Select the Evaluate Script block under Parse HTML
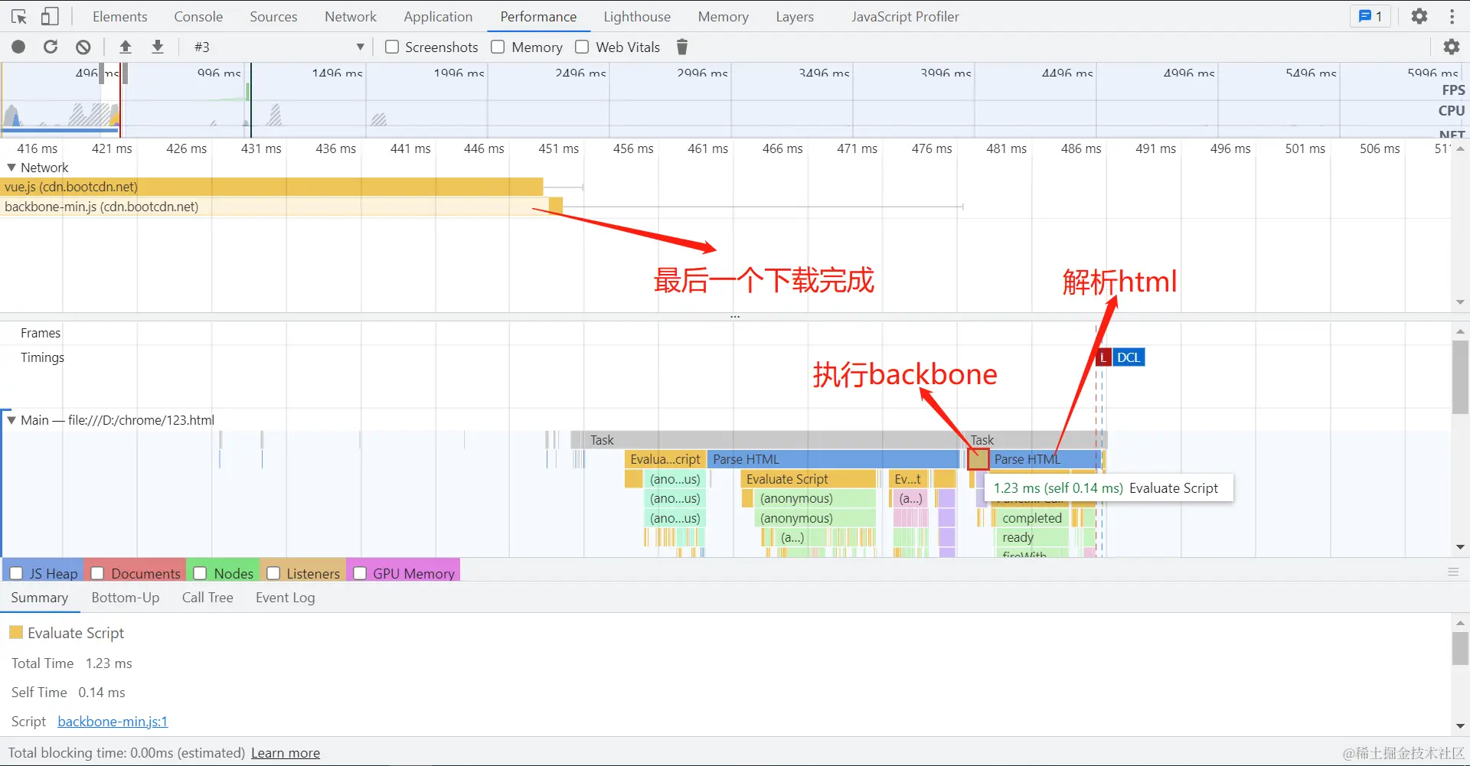The height and width of the screenshot is (766, 1470). pos(808,479)
